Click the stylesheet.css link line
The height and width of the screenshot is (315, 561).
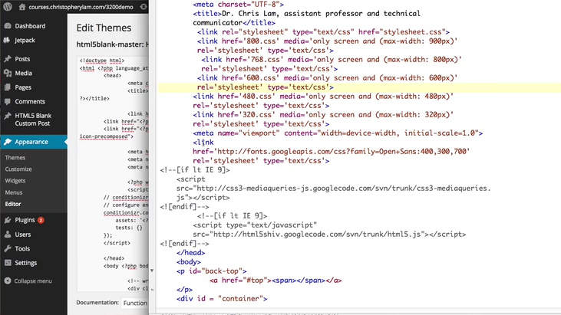323,31
